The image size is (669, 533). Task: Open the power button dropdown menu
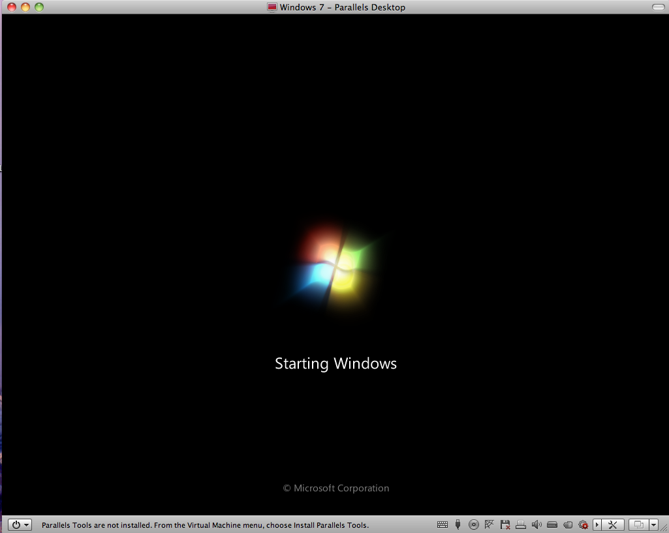click(20, 525)
